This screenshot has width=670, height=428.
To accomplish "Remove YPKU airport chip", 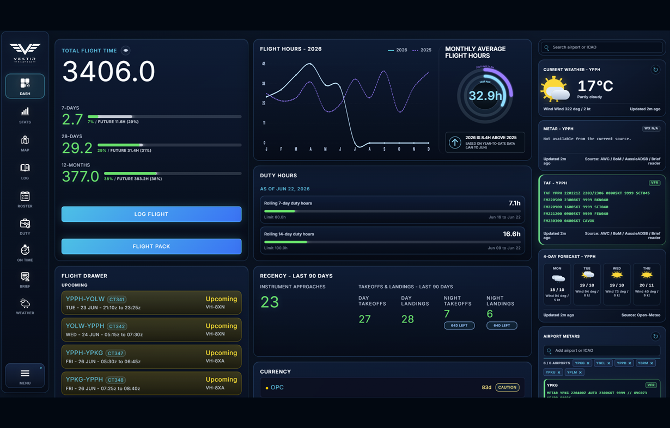I will pos(559,373).
